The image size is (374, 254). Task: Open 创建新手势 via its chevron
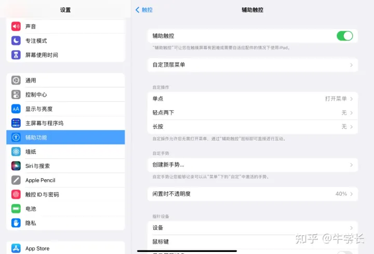coord(351,165)
